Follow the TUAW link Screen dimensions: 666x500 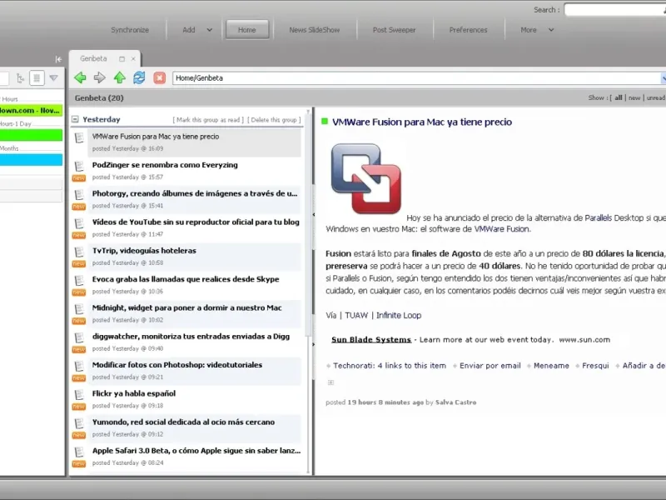[x=356, y=316]
